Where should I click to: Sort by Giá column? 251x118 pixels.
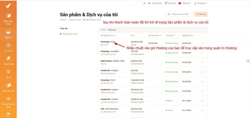click(x=133, y=35)
